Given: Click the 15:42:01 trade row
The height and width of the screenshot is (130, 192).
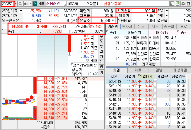Looking at the screenshot, I should point(146,104).
